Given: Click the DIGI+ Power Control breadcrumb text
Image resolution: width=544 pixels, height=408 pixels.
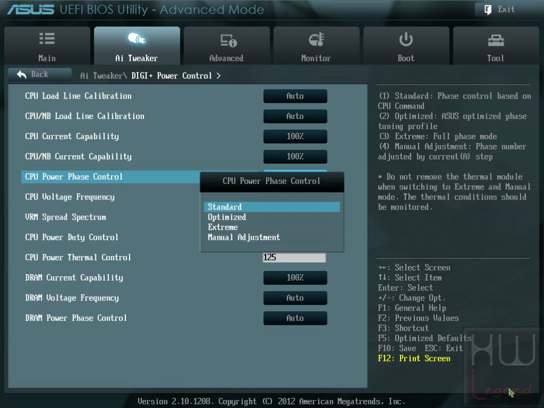Looking at the screenshot, I should 171,76.
